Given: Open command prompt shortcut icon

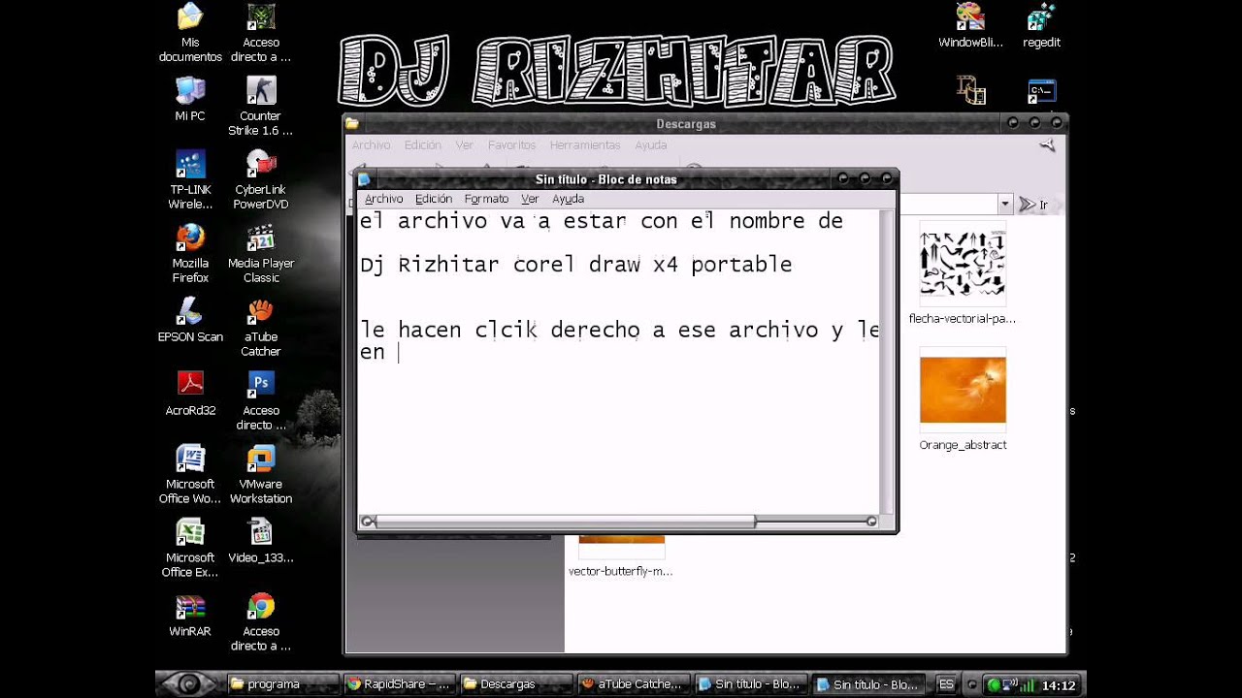Looking at the screenshot, I should tap(1041, 92).
